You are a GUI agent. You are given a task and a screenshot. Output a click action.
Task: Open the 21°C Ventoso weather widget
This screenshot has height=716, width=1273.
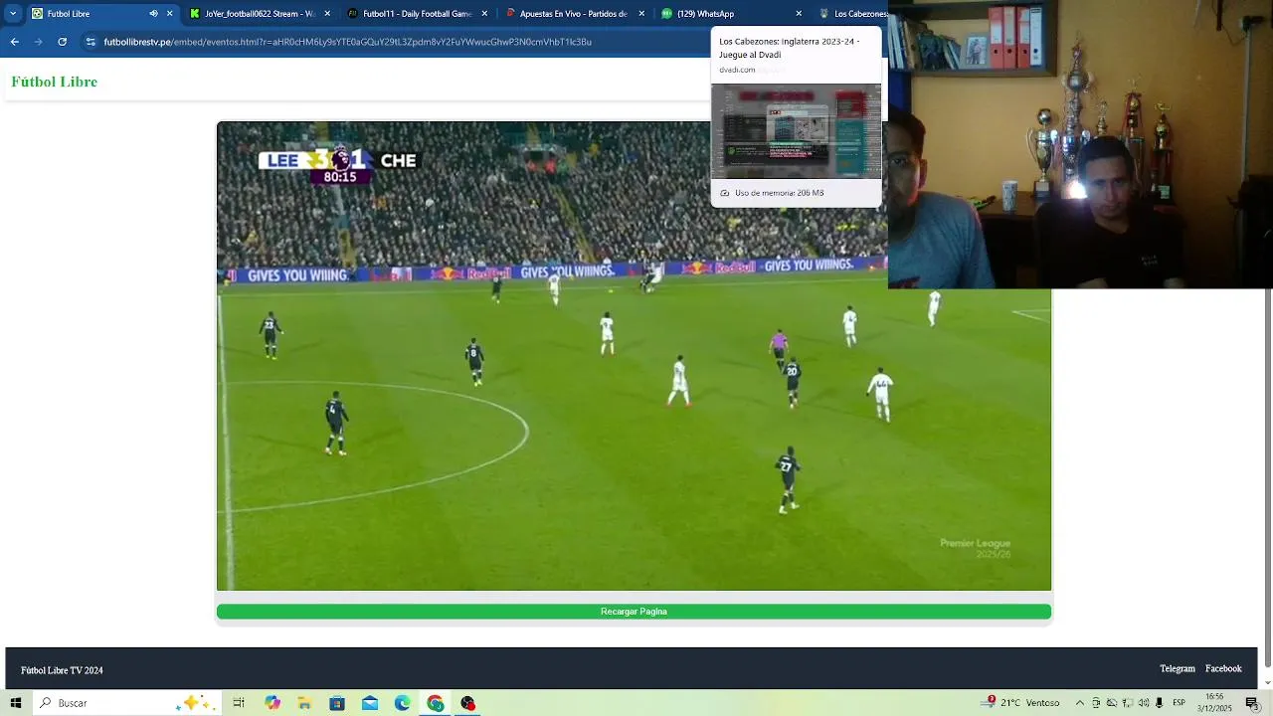[1021, 703]
